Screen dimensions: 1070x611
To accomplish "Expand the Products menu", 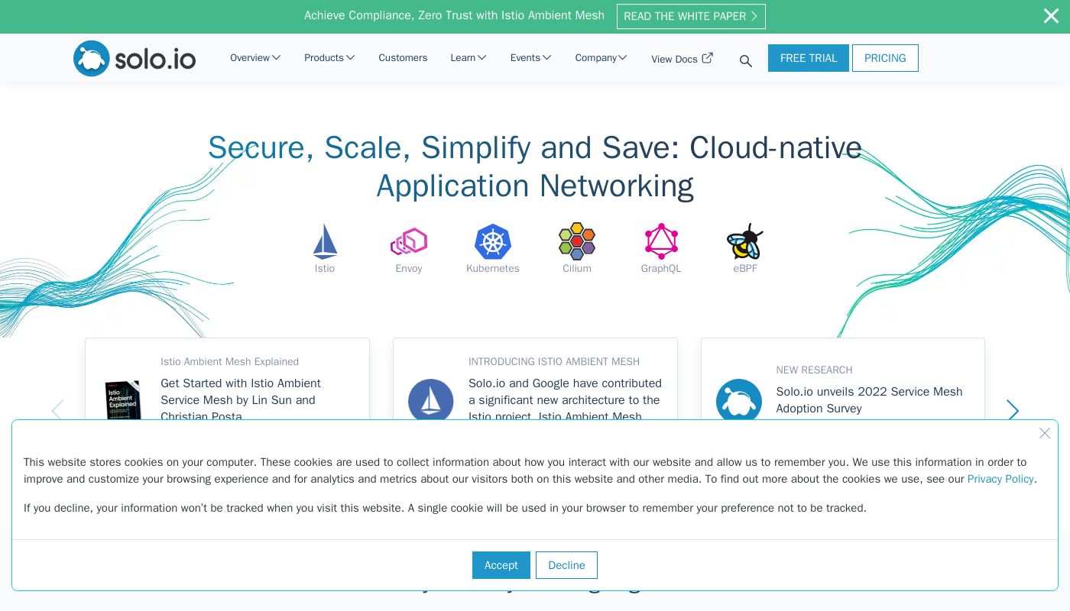I will coord(329,57).
